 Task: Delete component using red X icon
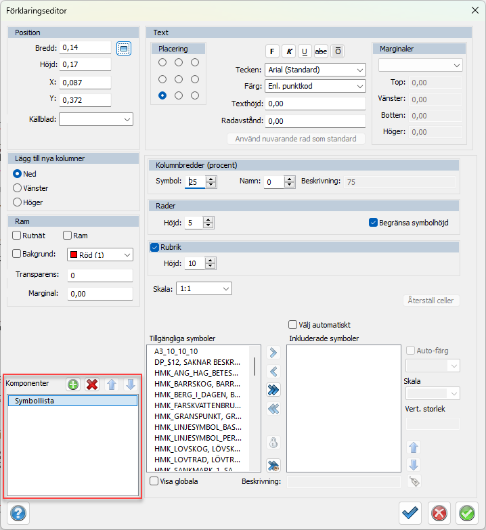click(92, 384)
